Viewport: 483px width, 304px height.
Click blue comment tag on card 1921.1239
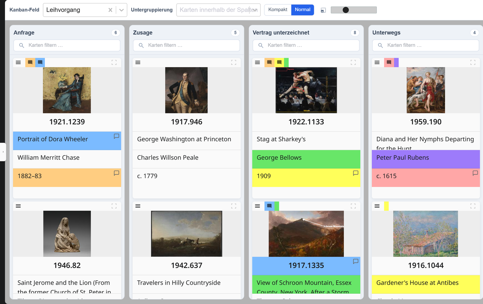tap(40, 62)
